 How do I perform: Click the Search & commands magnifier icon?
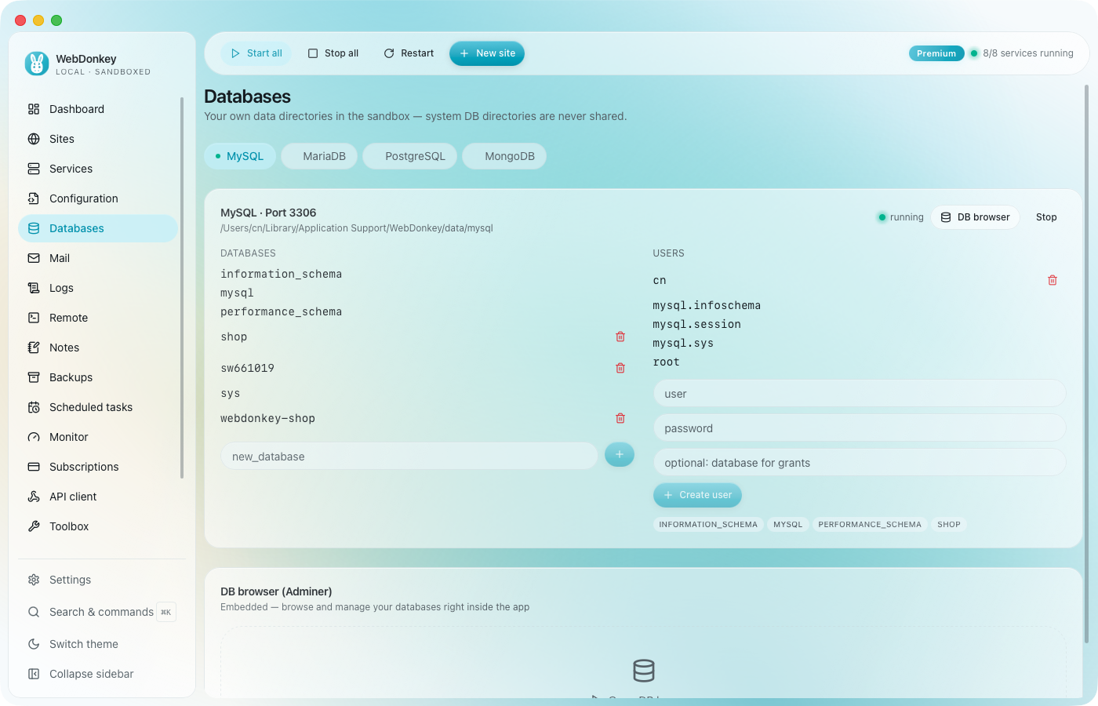(34, 612)
